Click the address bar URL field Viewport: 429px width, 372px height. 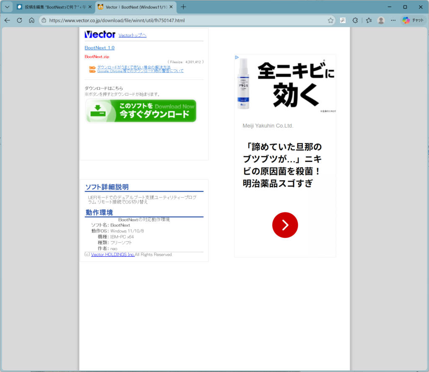184,20
